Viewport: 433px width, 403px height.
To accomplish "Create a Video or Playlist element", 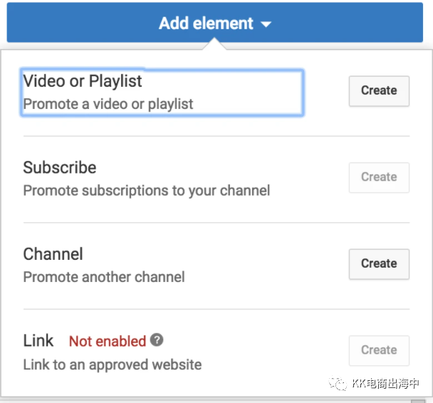I will click(x=379, y=91).
